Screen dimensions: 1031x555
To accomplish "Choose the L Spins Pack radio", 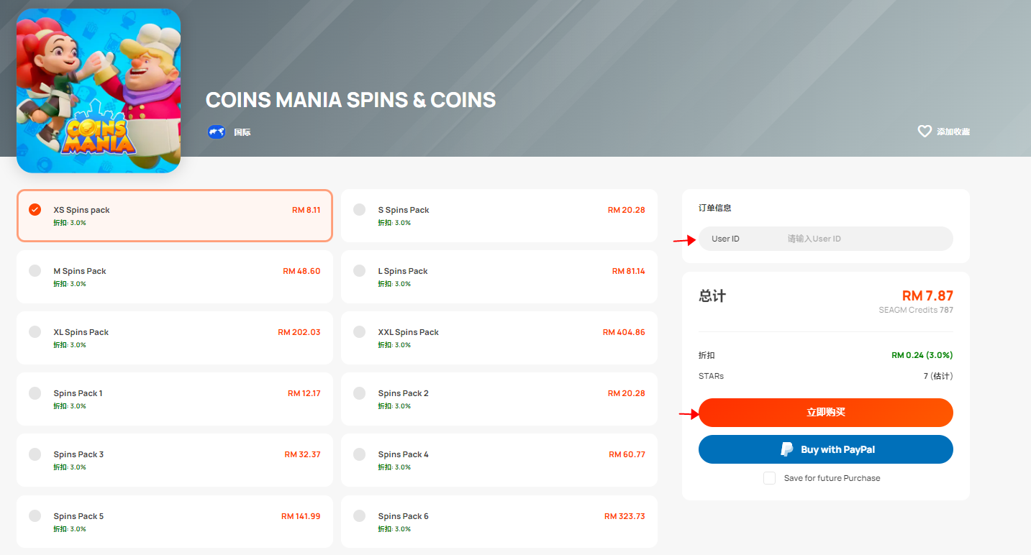I will click(359, 271).
